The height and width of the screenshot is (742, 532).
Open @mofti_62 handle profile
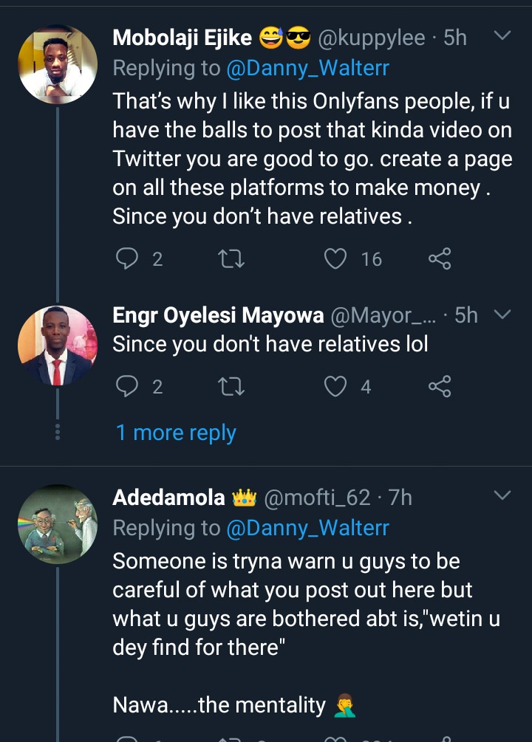click(x=316, y=498)
